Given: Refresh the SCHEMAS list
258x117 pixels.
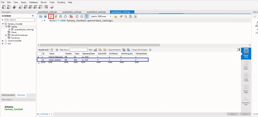Looking at the screenshot, I should pos(33,16).
